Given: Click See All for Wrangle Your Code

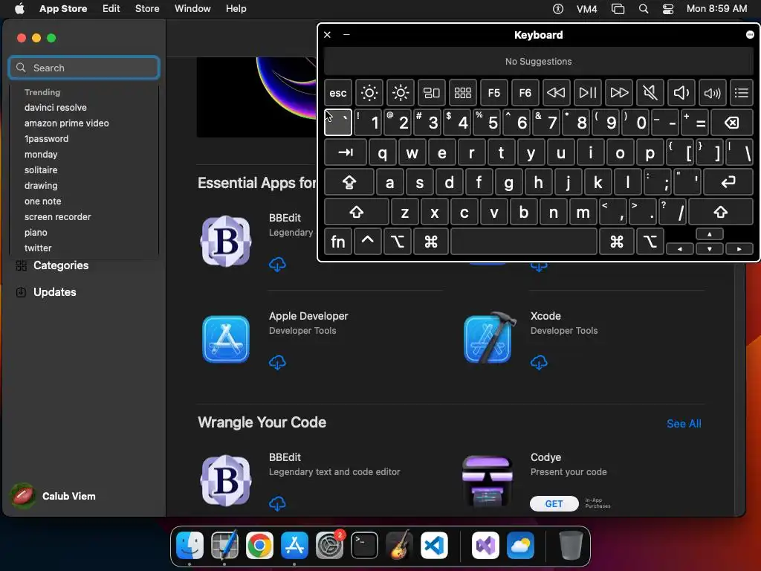Looking at the screenshot, I should (684, 423).
